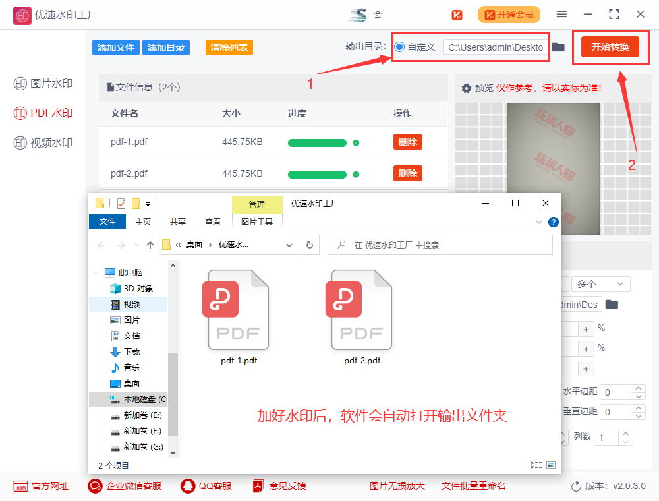The width and height of the screenshot is (659, 501).
Task: Collapse 此电脑 tree node
Action: click(96, 273)
